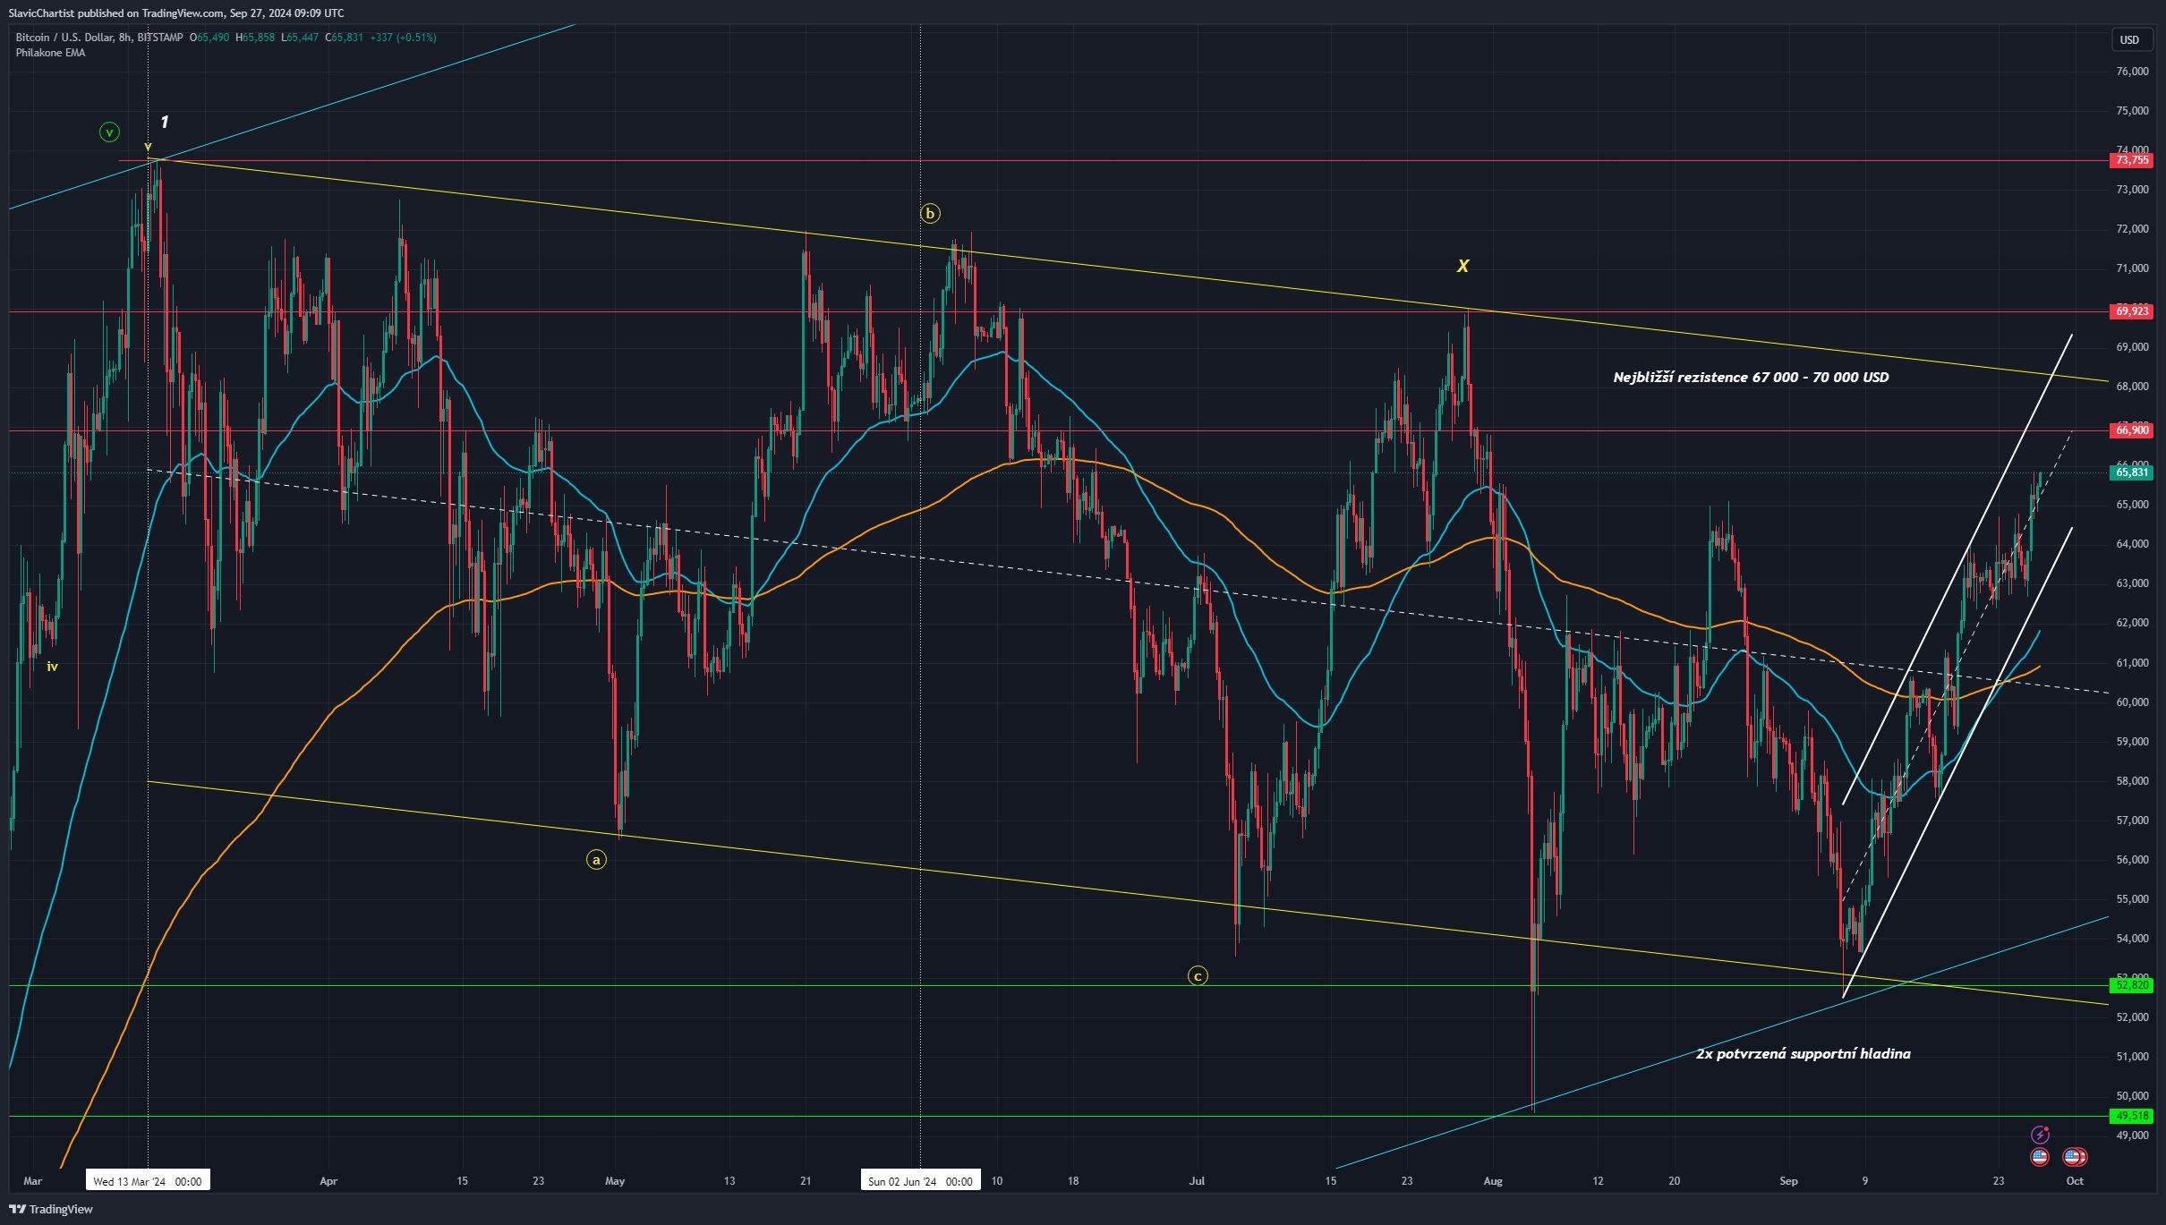The width and height of the screenshot is (2166, 1225).
Task: Select the 'Nejbližší rezistence 67 000 - 70 000 USD' note
Action: pos(1751,378)
